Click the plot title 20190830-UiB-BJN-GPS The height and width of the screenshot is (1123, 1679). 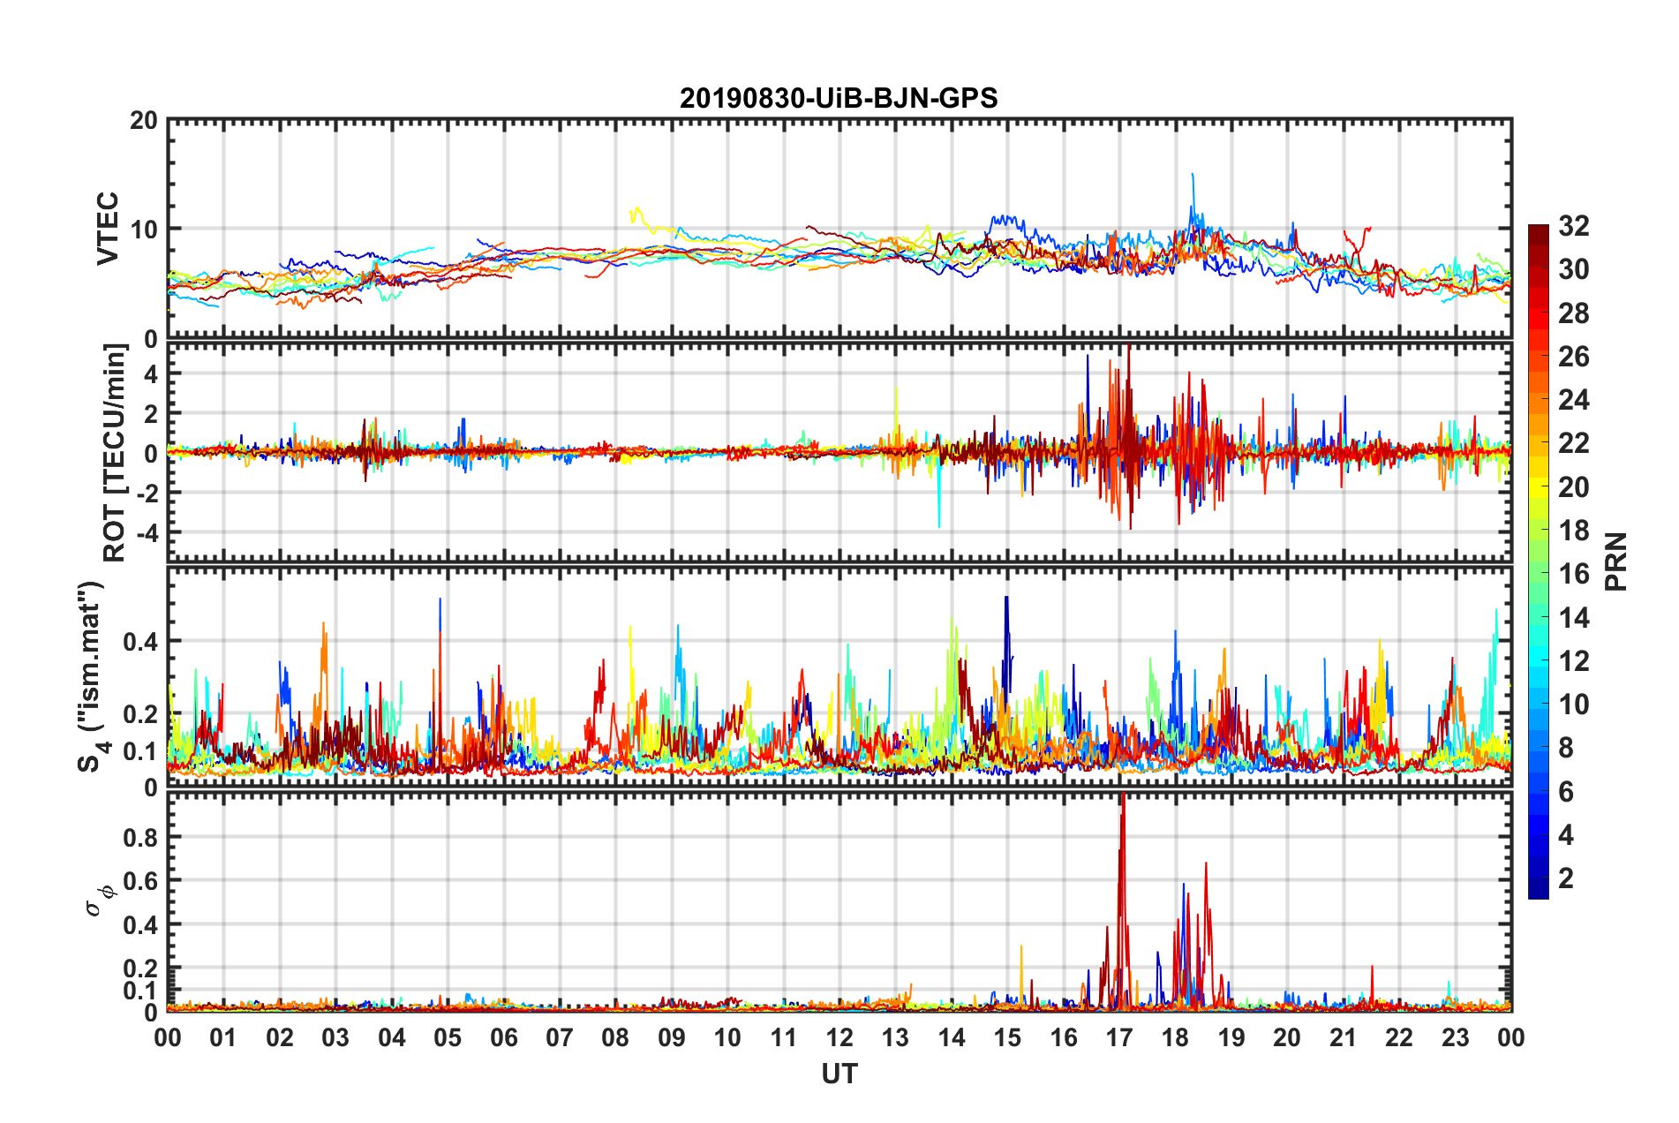[839, 98]
